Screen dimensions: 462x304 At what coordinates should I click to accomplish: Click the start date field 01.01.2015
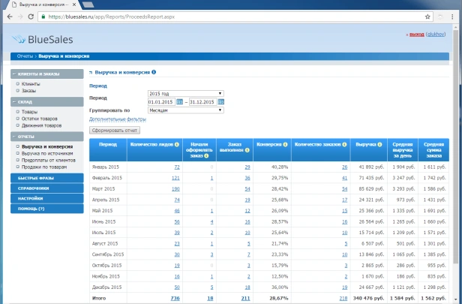pyautogui.click(x=161, y=101)
